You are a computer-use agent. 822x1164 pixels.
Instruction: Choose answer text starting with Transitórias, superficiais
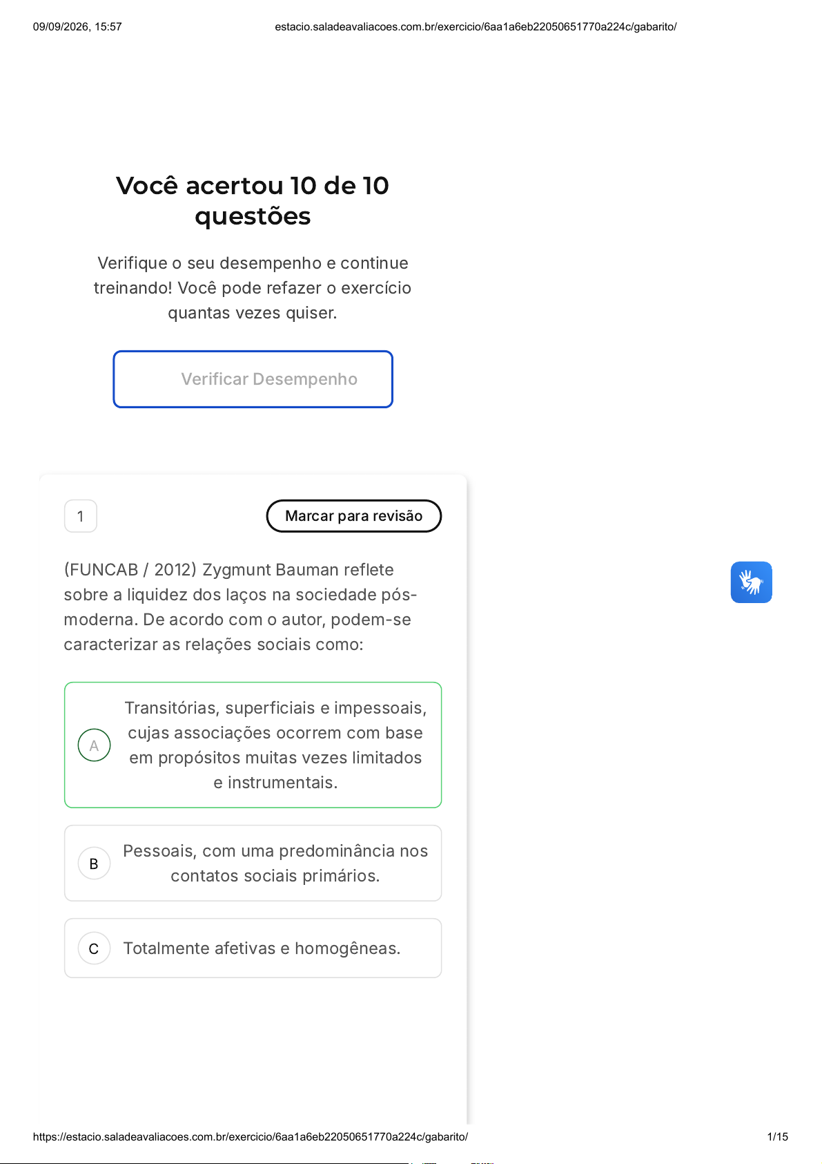[275, 745]
